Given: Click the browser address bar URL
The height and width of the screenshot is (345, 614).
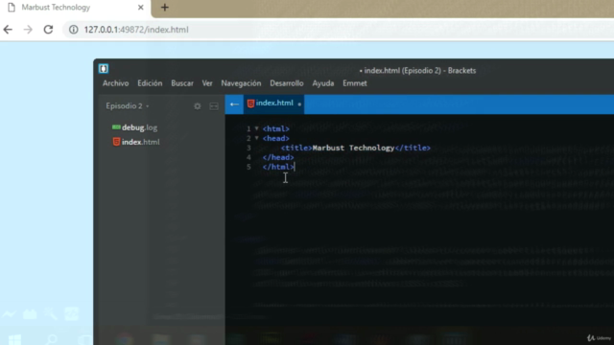Looking at the screenshot, I should pos(136,30).
